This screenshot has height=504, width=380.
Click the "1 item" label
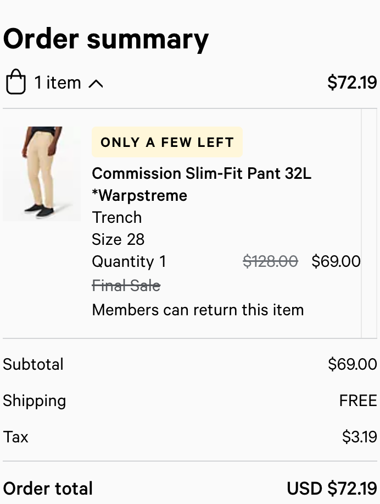pyautogui.click(x=58, y=83)
